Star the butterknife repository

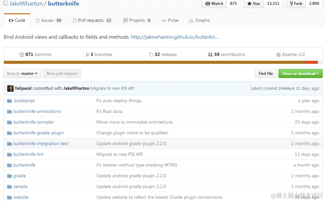tap(254, 4)
